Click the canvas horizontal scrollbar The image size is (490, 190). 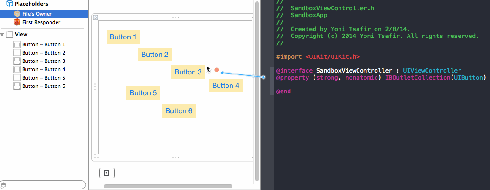point(168,186)
